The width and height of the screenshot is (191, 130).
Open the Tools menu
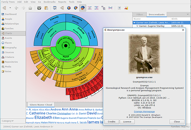pos(72,2)
